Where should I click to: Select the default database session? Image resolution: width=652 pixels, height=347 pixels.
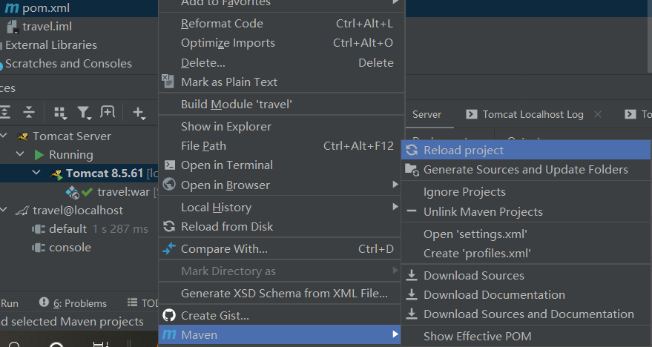(x=67, y=229)
